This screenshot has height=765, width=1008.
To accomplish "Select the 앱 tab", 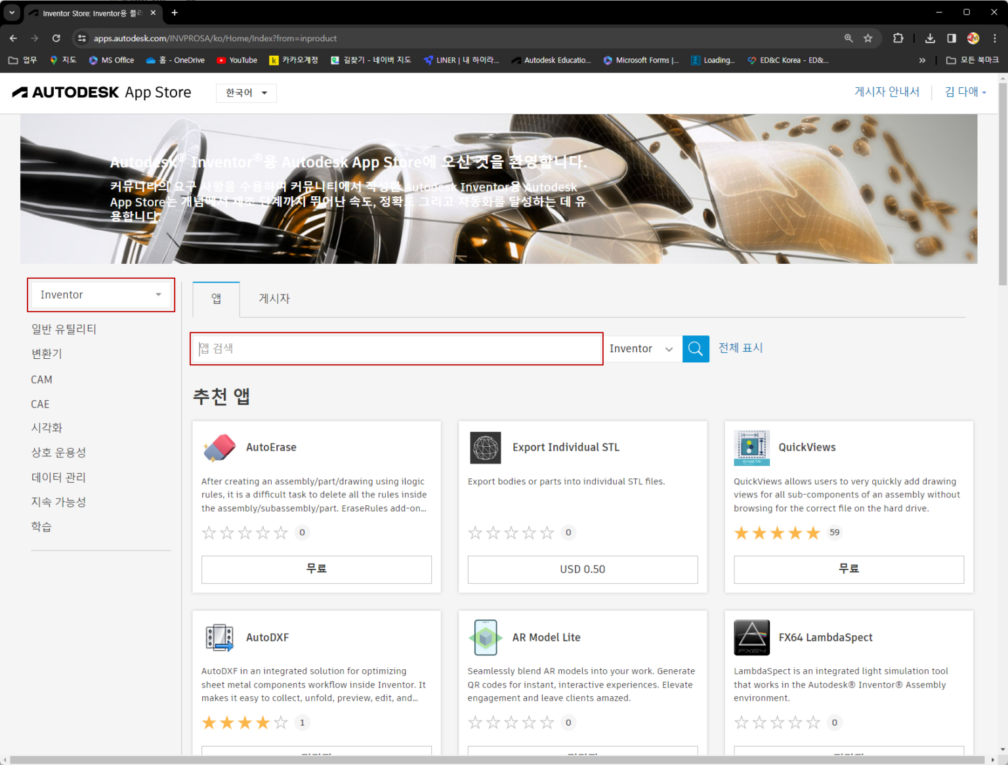I will [216, 299].
